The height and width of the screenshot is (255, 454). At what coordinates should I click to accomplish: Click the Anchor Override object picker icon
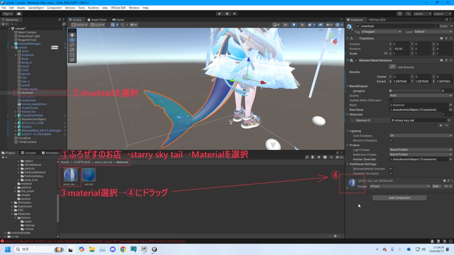pos(451,159)
